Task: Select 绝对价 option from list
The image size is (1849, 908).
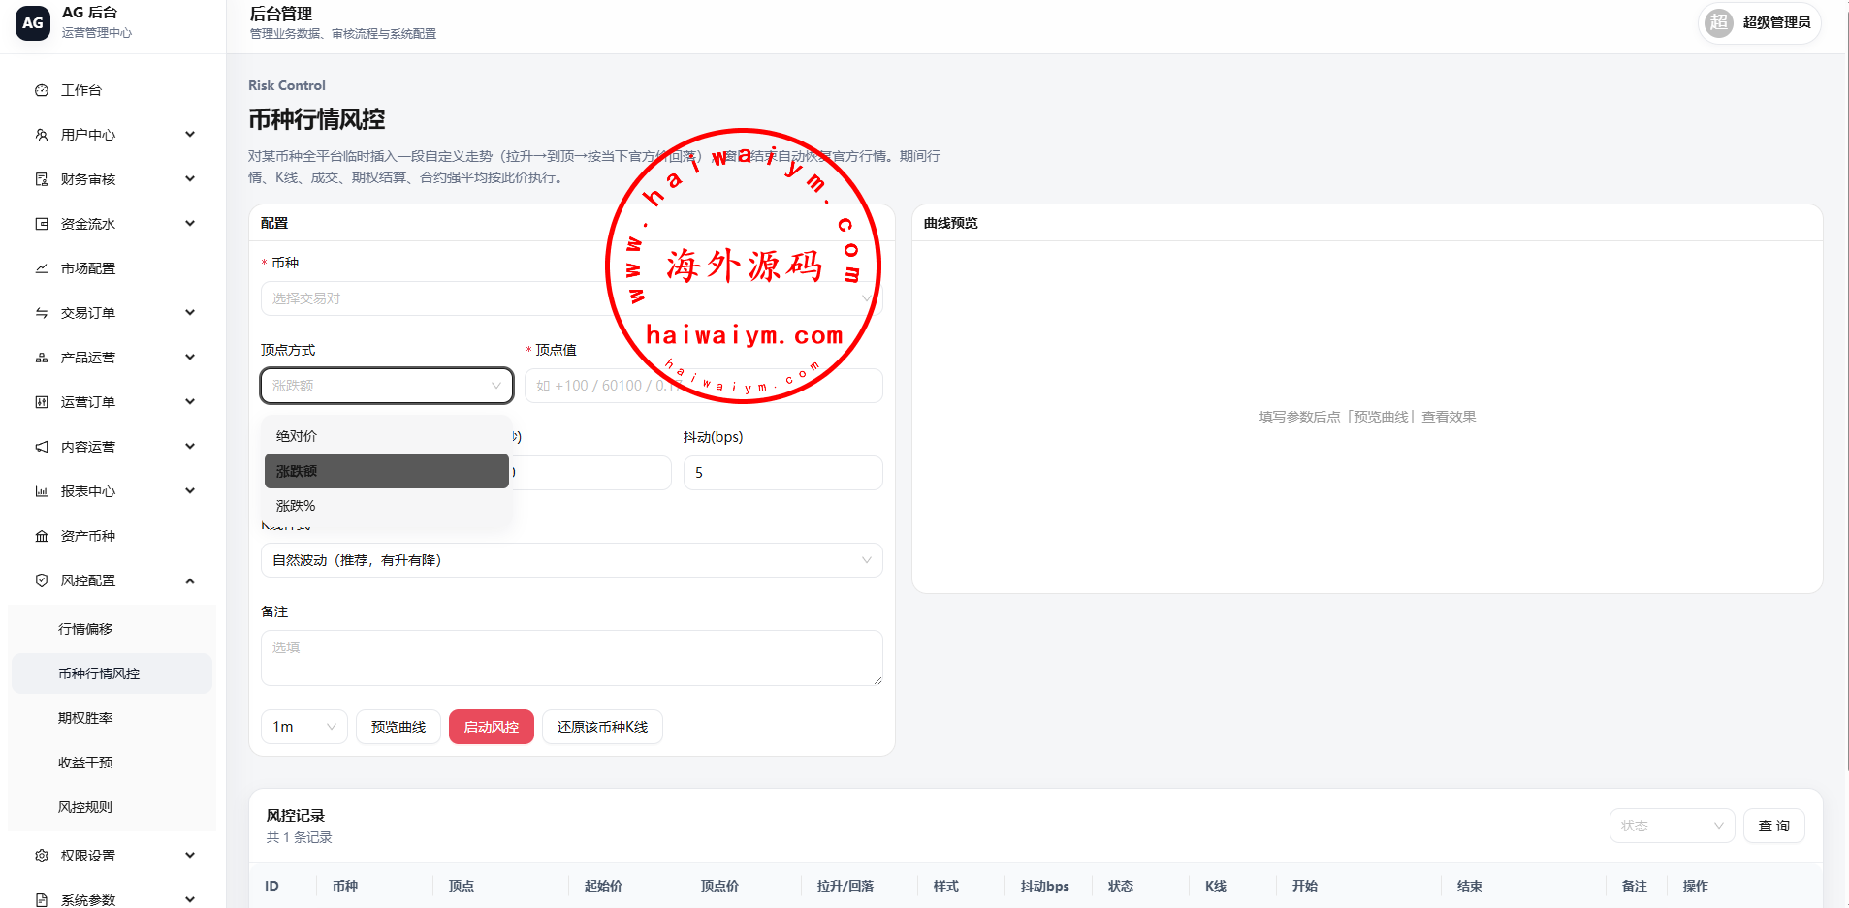Action: [x=387, y=436]
